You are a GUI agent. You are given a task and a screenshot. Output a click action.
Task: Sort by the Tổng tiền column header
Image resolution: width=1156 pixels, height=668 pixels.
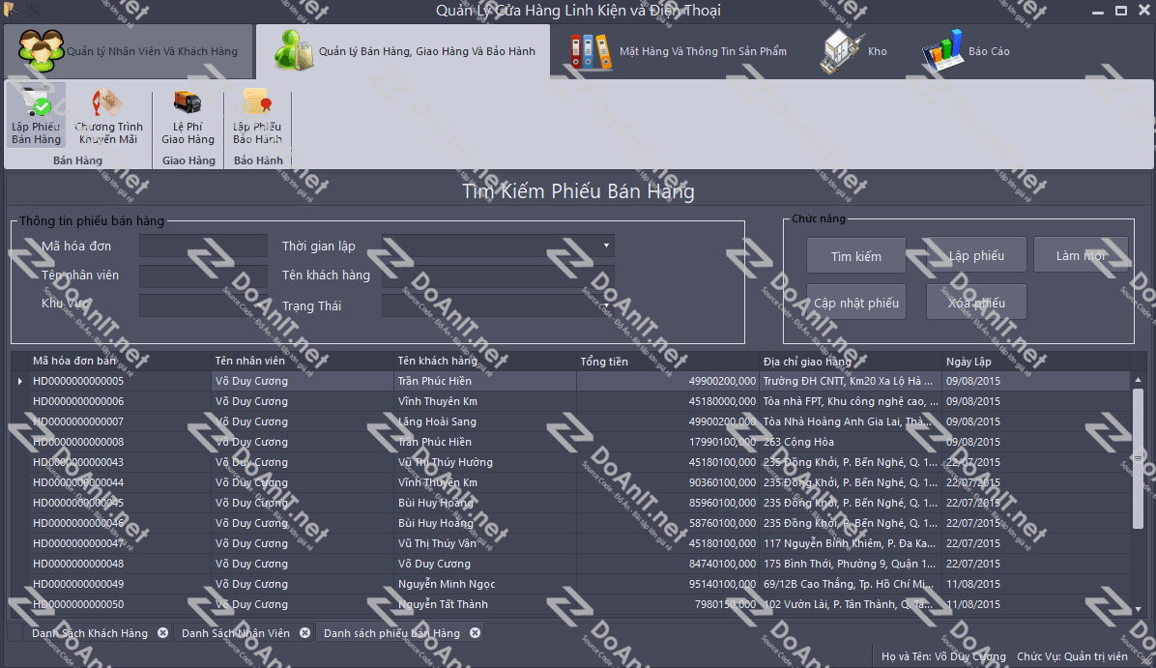[x=667, y=362]
